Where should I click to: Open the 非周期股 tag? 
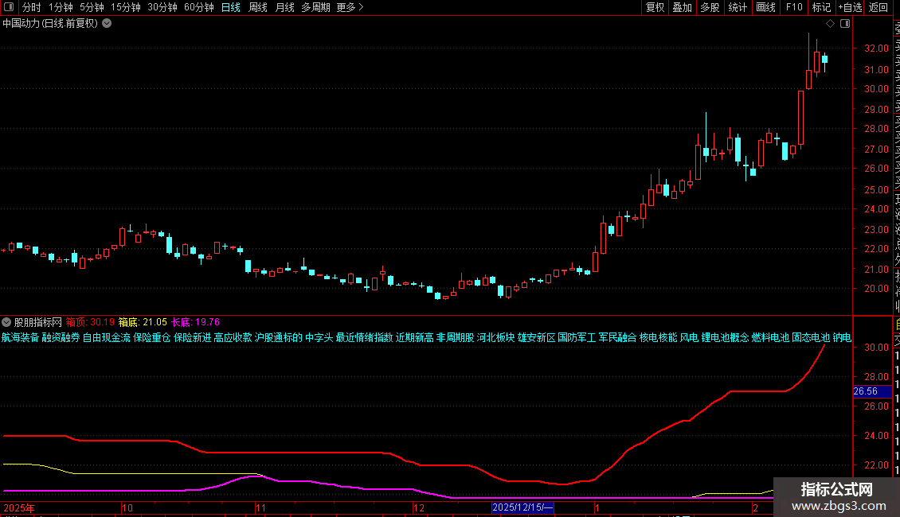[x=455, y=337]
